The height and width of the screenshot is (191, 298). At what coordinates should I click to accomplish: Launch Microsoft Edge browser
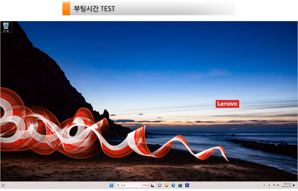pyautogui.click(x=173, y=185)
